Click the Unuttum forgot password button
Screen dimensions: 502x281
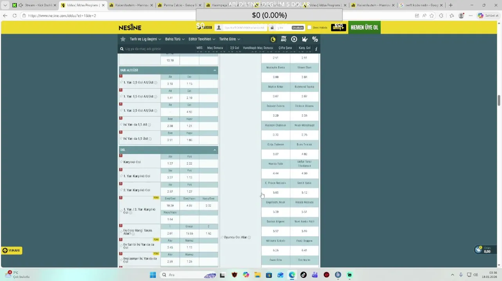click(297, 28)
